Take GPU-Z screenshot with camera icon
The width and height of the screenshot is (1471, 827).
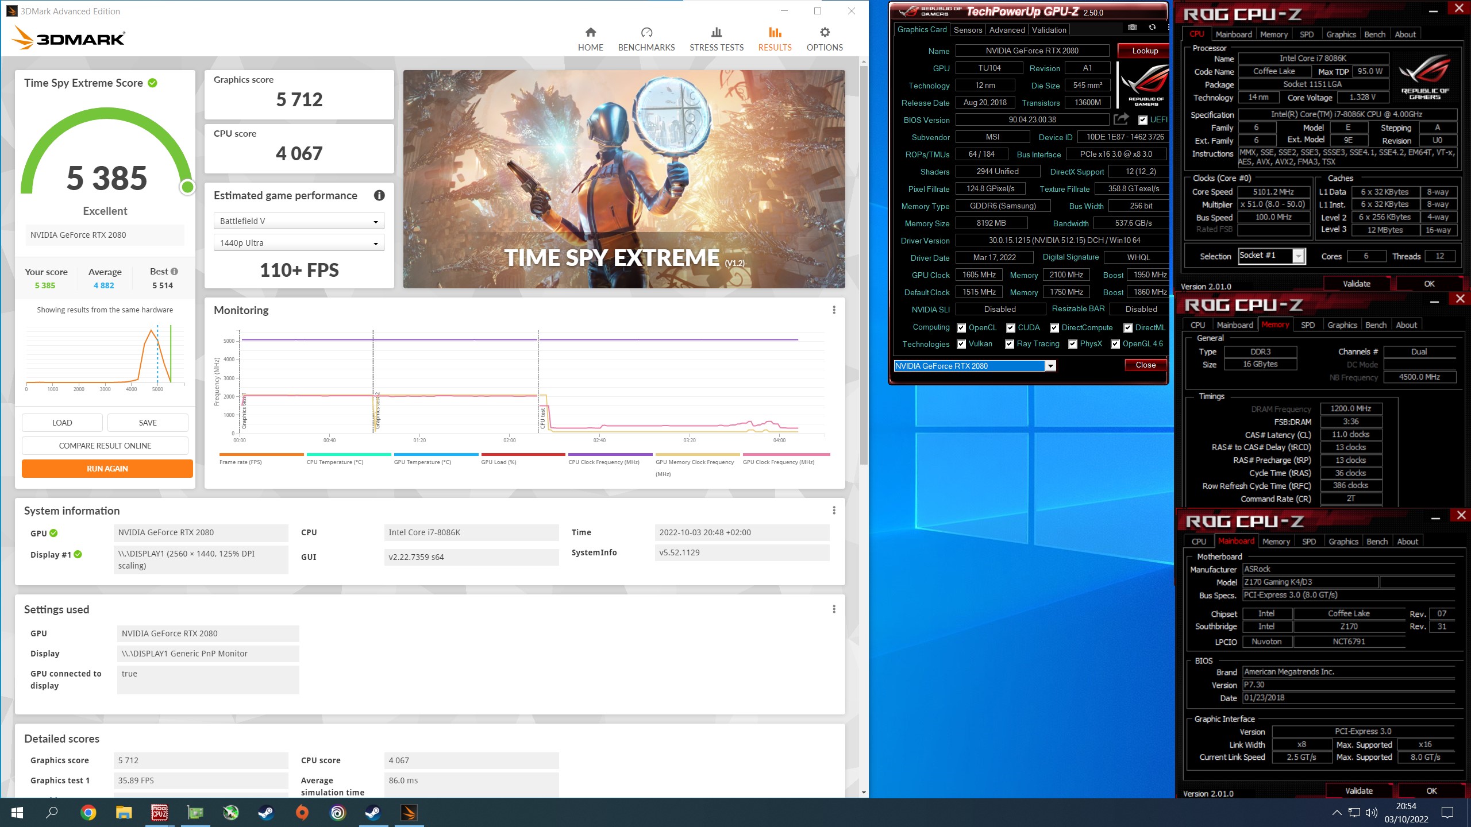(x=1132, y=28)
